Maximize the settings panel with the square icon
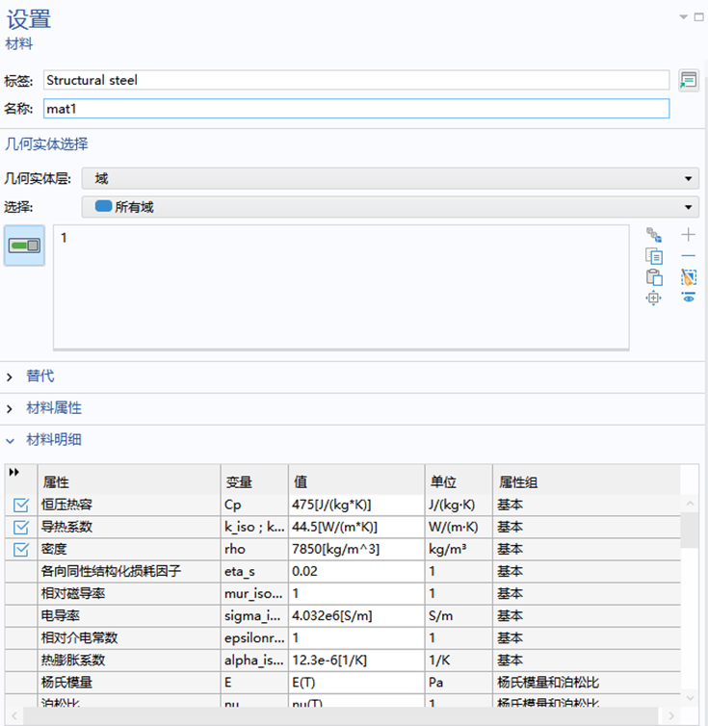This screenshot has width=708, height=726. point(698,17)
